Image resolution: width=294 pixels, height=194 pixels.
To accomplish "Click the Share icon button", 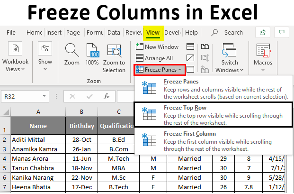I will (261, 32).
